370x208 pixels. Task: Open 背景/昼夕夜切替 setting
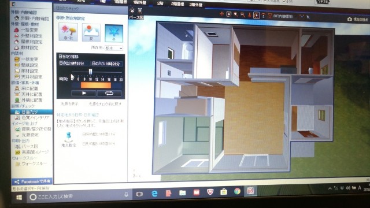click(32, 129)
